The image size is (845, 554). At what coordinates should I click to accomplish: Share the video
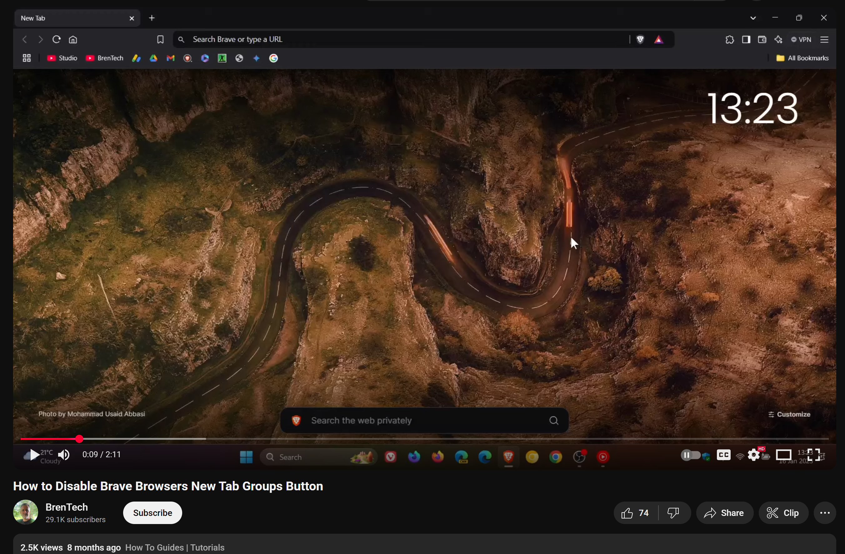[x=724, y=513]
